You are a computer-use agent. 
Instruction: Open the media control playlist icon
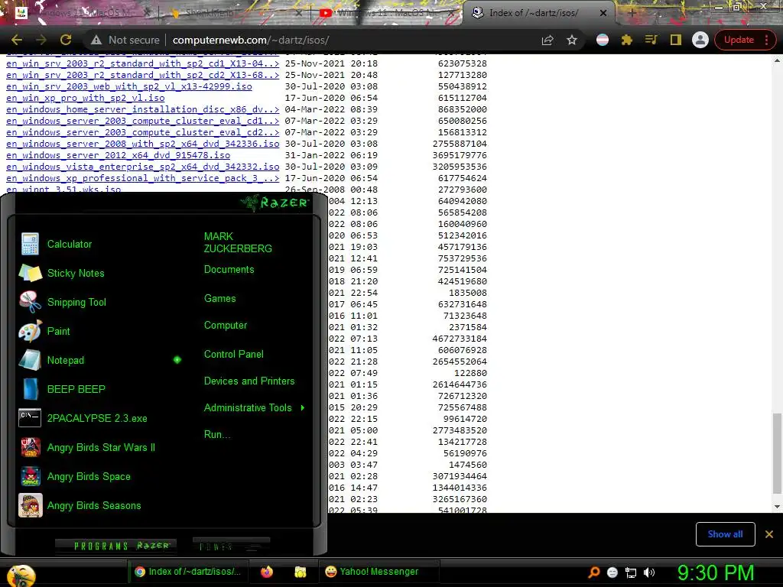tap(651, 40)
